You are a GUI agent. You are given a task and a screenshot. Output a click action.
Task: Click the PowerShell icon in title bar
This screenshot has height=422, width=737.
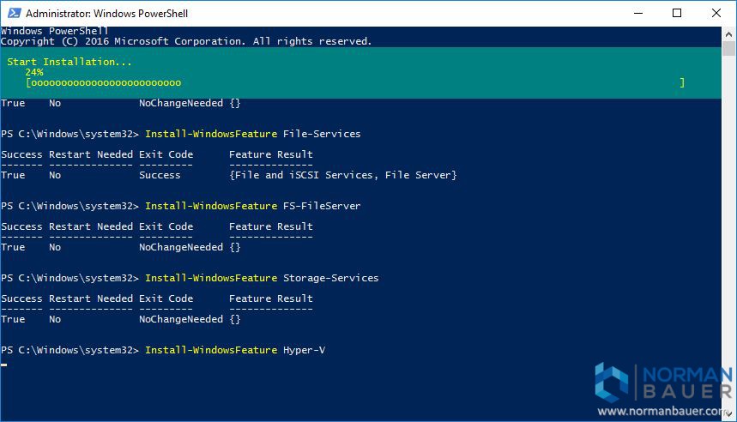point(14,13)
